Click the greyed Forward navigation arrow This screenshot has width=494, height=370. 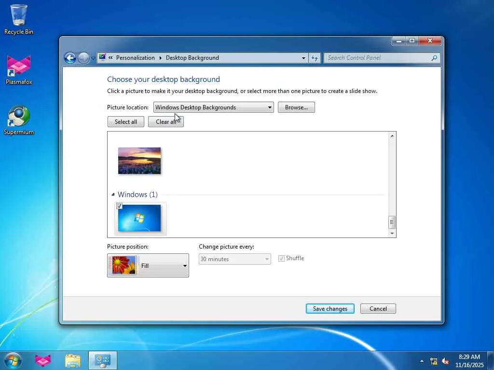coord(83,58)
